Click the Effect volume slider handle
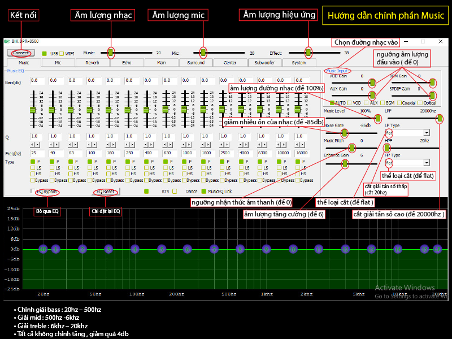 click(308, 53)
